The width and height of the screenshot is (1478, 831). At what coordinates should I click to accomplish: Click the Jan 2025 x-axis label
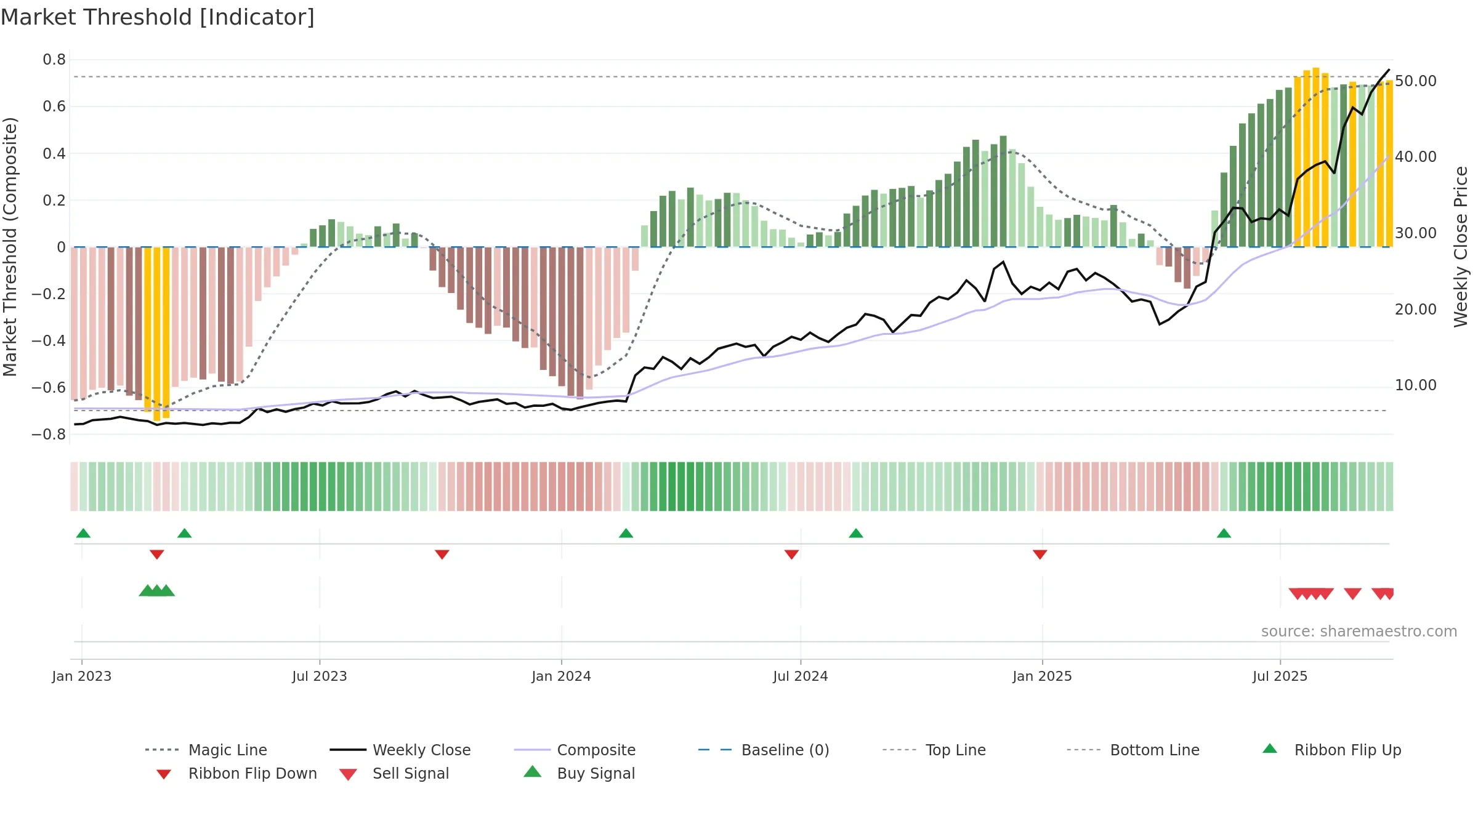pos(1042,676)
